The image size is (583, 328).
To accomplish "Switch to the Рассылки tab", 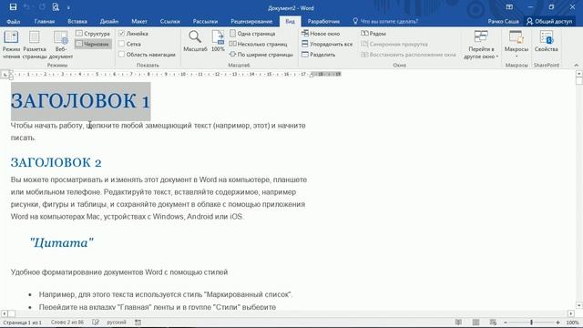I will [x=205, y=21].
